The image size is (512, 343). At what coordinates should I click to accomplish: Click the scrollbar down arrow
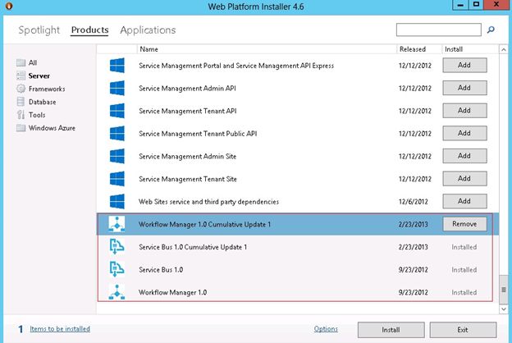coord(504,309)
